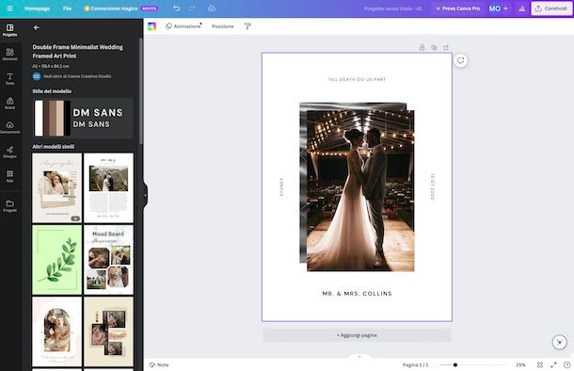Open the Posizione panel

coord(223,26)
